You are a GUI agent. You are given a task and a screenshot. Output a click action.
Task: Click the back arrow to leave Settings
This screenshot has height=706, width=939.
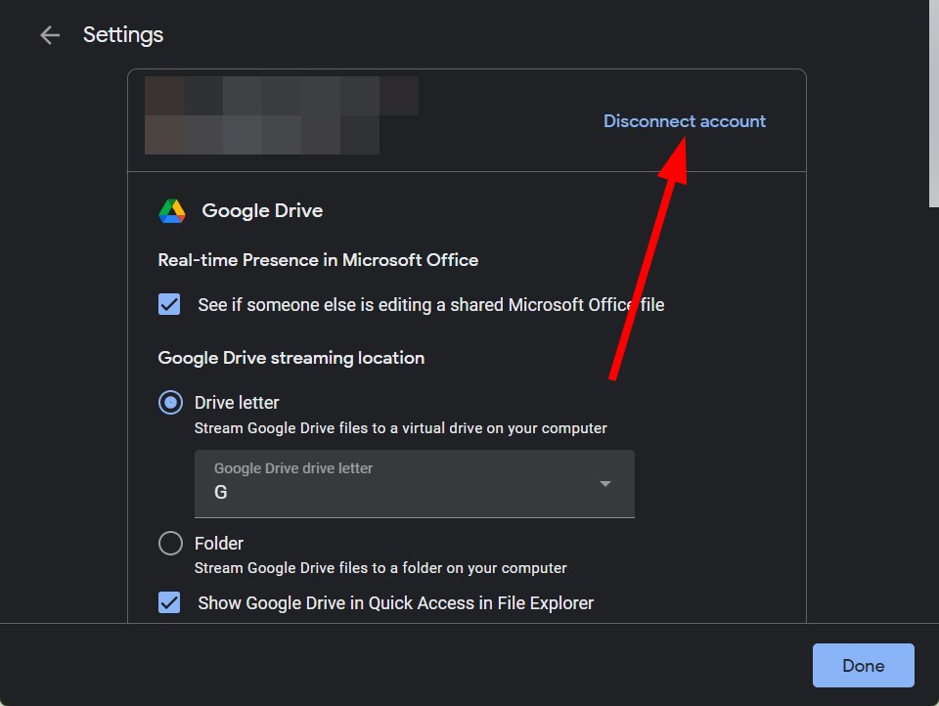(x=49, y=35)
